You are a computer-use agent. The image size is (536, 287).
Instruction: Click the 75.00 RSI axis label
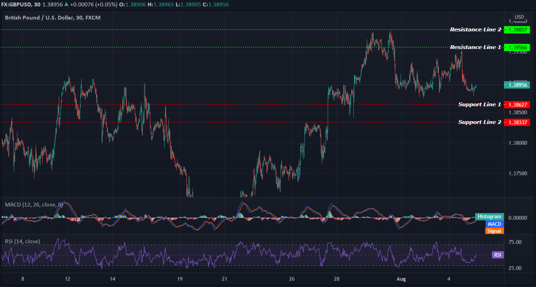coord(515,242)
